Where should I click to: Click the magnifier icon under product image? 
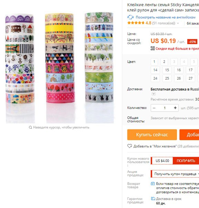click(30, 127)
